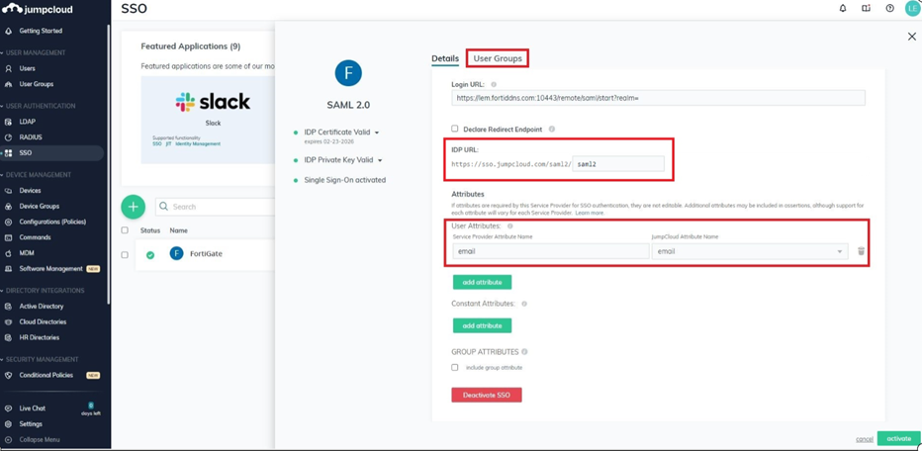922x451 pixels.
Task: Enable the Declare Redirect Endpoint checkbox
Action: point(455,129)
